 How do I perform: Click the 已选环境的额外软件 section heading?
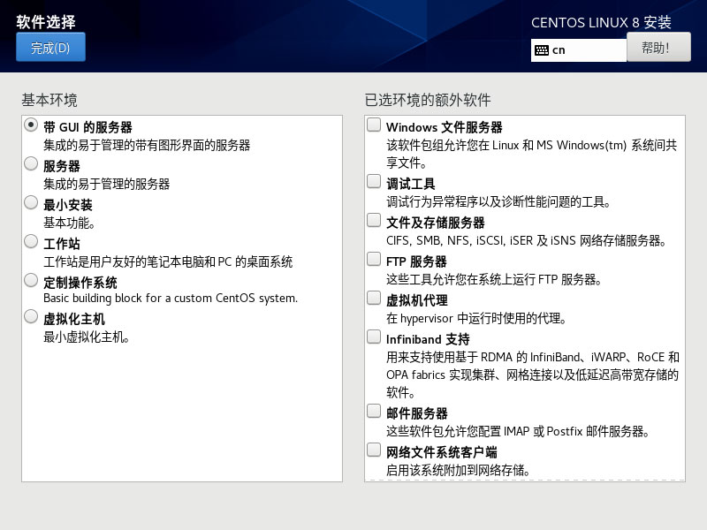[x=428, y=100]
